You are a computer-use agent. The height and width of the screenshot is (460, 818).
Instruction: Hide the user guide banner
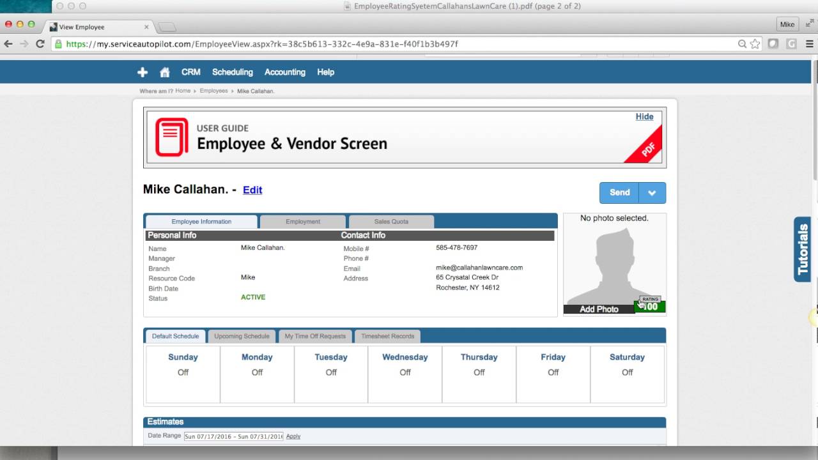click(x=644, y=116)
